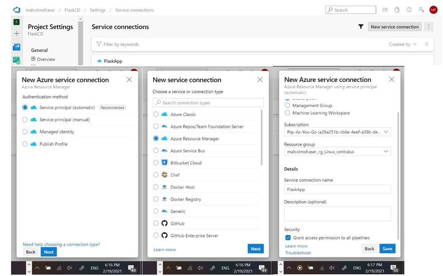Open the Resource group dropdown
Screen dimensions: 443x276
click(337, 152)
